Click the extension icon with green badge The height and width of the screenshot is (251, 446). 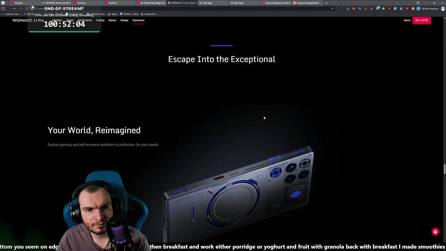[378, 8]
